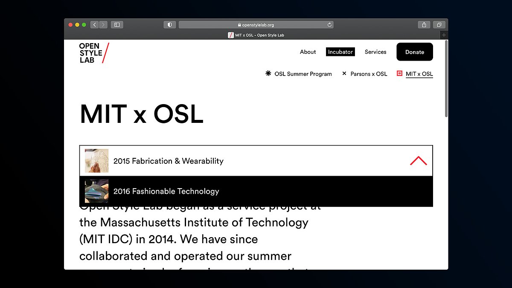The width and height of the screenshot is (512, 288).
Task: Open the Services page
Action: point(375,52)
